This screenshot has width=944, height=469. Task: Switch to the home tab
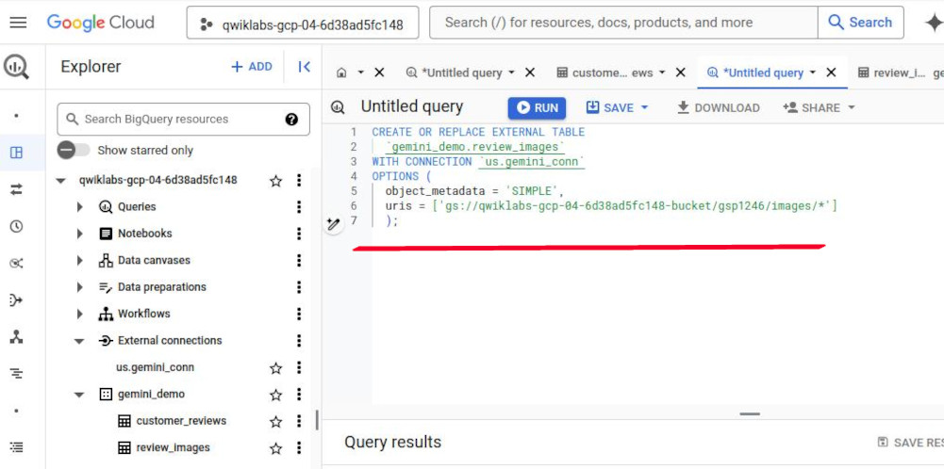pyautogui.click(x=342, y=73)
